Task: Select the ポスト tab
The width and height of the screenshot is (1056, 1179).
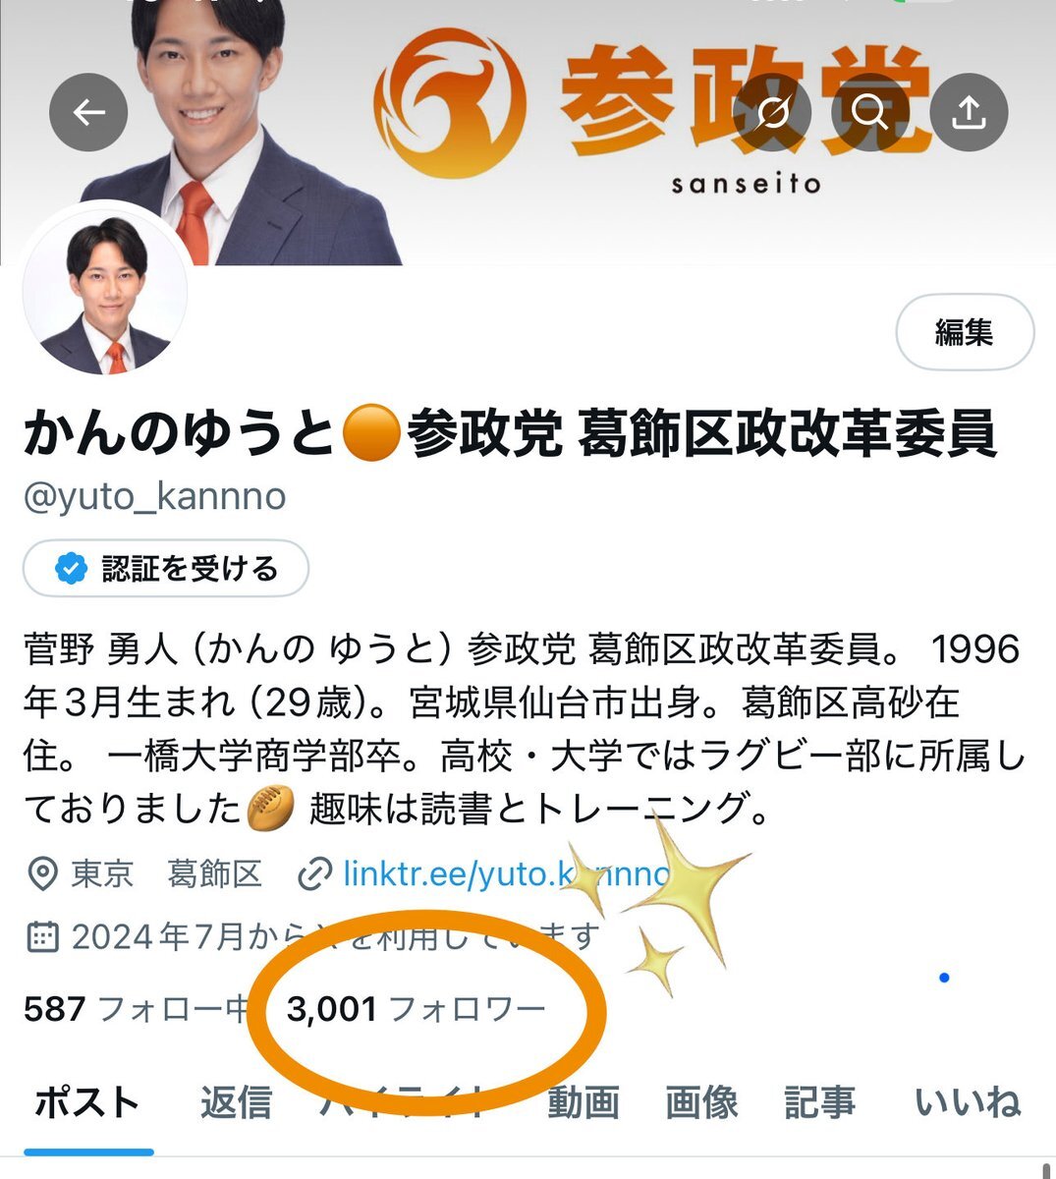Action: click(87, 1102)
